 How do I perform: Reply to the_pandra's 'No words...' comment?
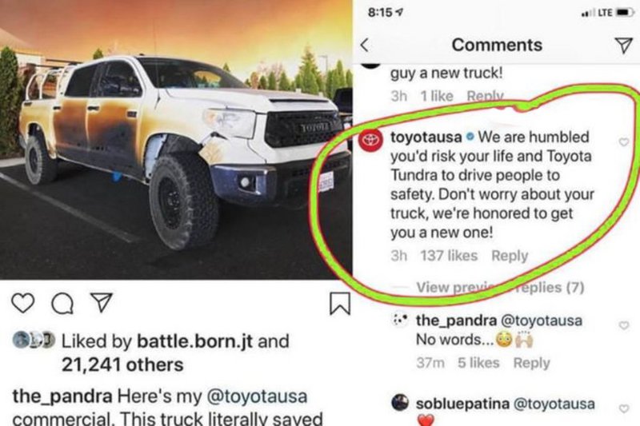(531, 363)
